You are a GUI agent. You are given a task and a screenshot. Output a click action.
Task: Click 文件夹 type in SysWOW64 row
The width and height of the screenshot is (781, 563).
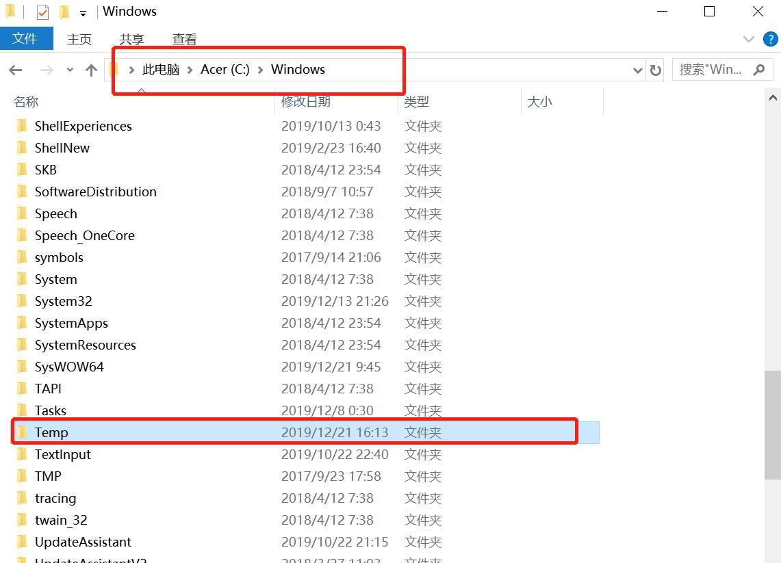coord(423,367)
